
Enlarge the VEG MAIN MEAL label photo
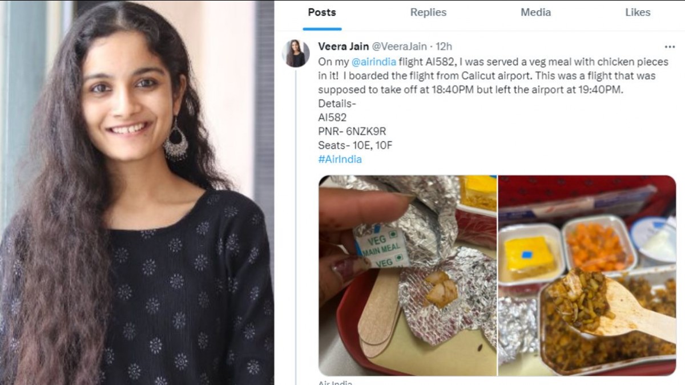[408, 275]
